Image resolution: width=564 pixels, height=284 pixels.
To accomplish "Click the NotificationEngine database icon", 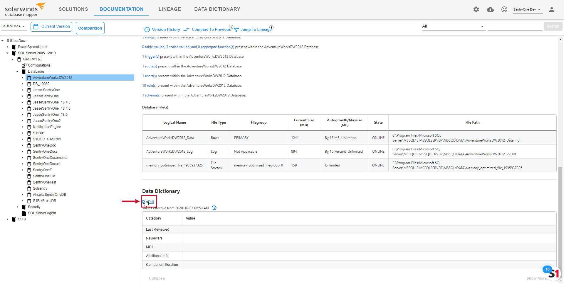I will (29, 127).
